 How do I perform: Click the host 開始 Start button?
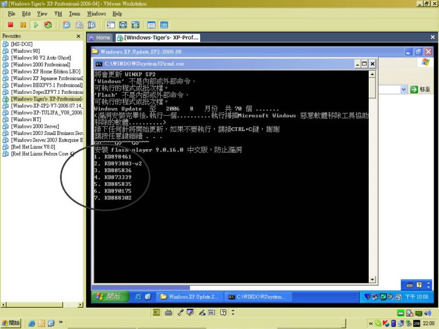[11, 324]
